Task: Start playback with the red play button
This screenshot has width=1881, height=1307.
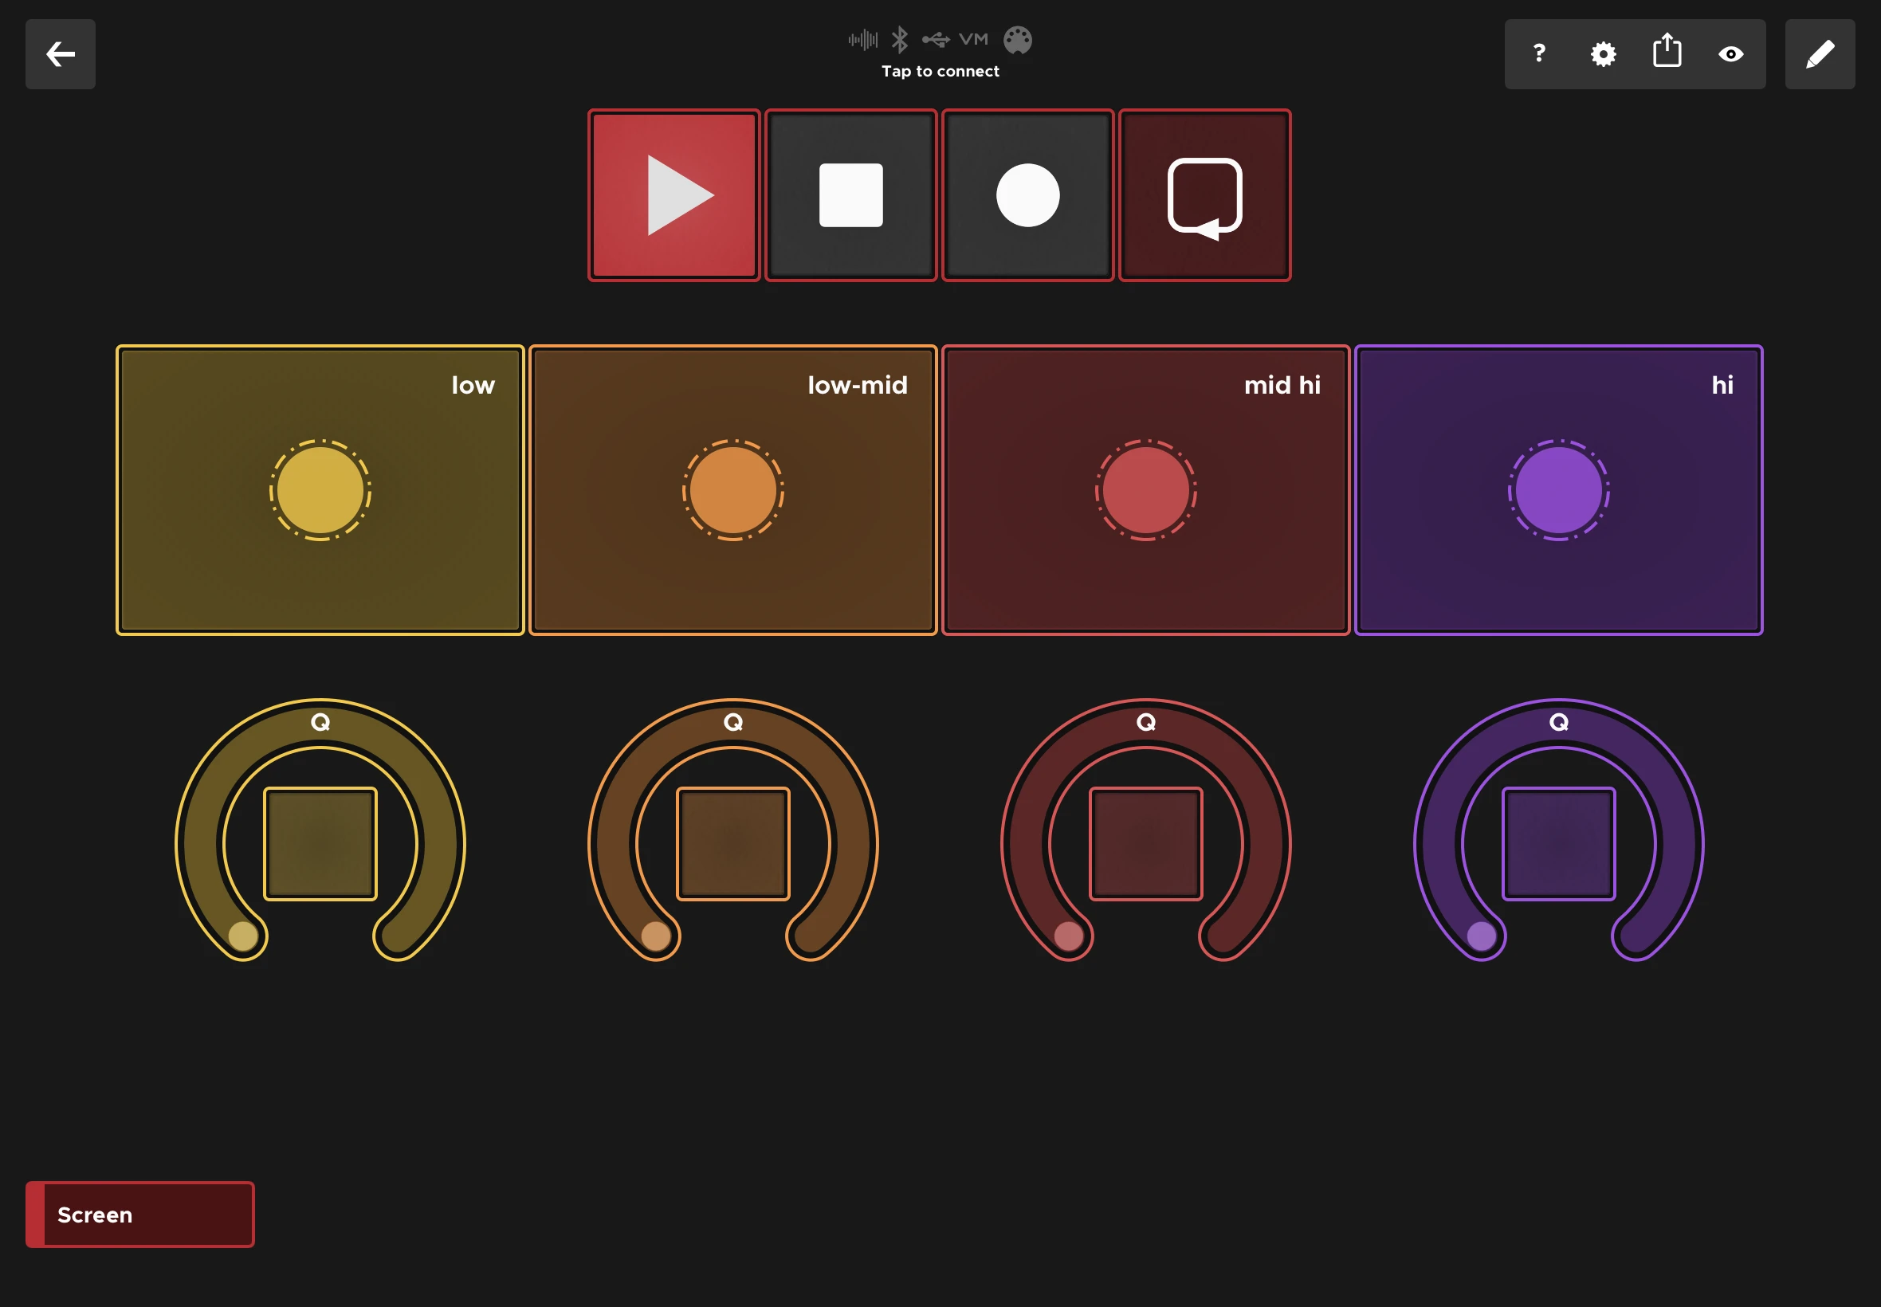Action: tap(673, 195)
